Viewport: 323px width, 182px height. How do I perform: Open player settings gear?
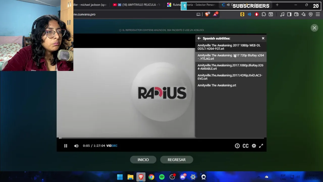pos(254,146)
